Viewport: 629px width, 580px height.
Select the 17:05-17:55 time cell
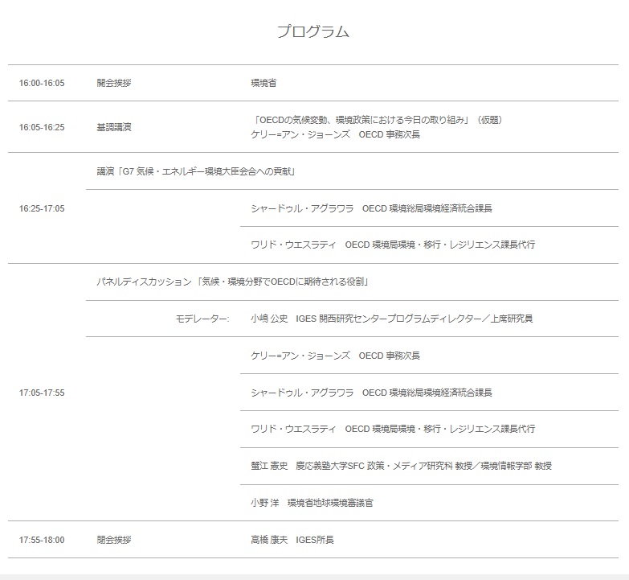pyautogui.click(x=42, y=393)
